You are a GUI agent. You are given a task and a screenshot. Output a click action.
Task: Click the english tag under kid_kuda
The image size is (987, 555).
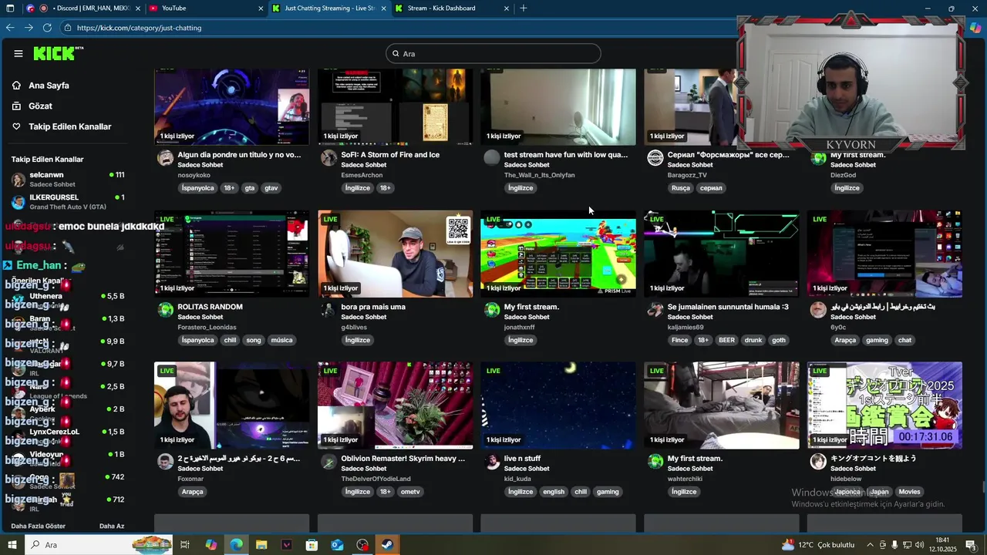tap(554, 492)
